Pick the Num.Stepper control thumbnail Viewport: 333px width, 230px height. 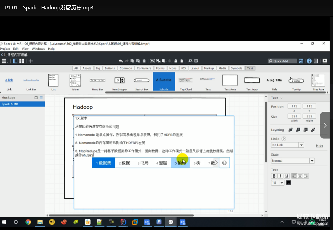[x=120, y=82]
